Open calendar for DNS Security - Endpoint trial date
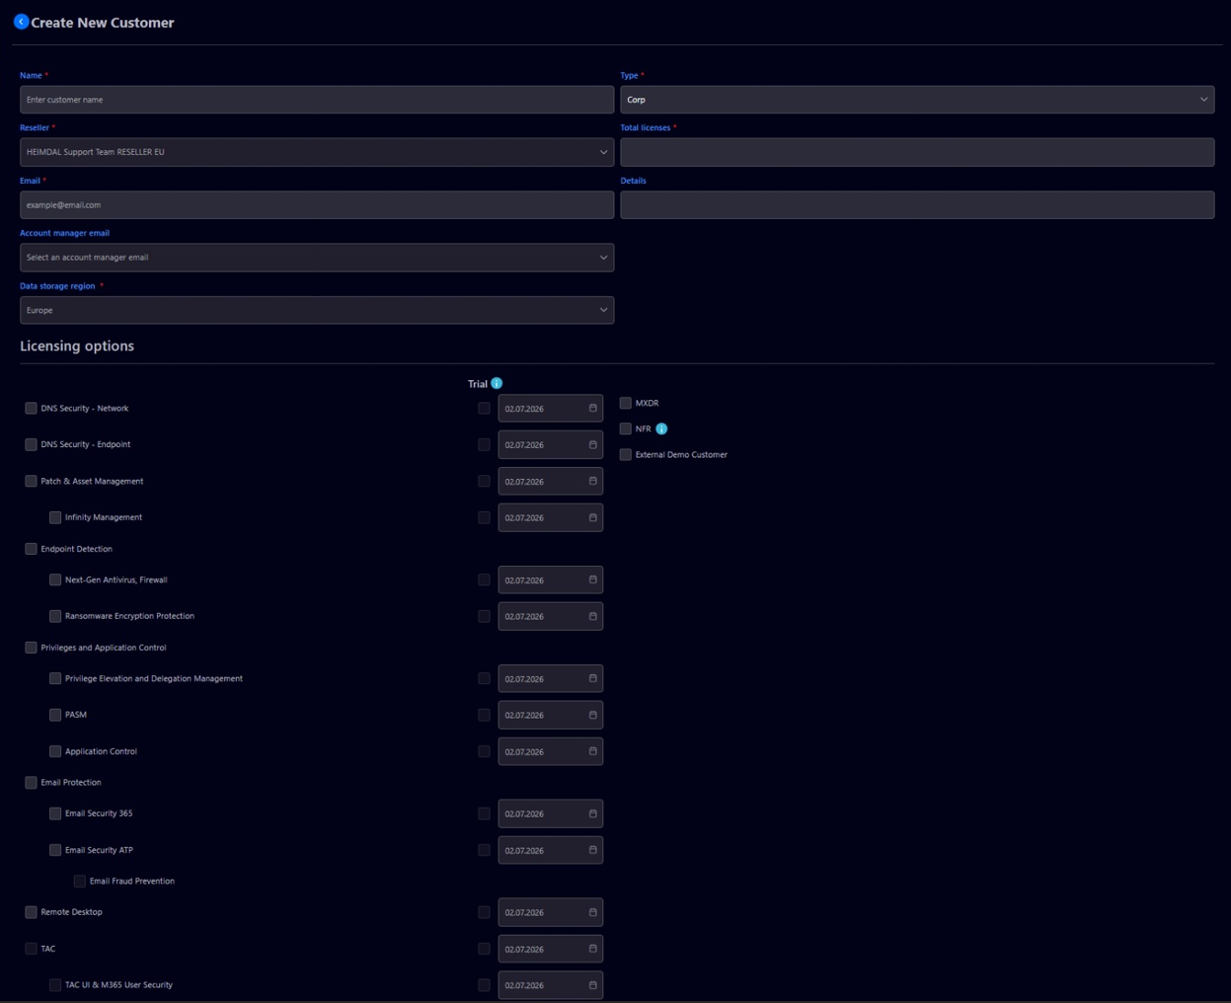Viewport: 1231px width, 1003px height. click(x=592, y=444)
